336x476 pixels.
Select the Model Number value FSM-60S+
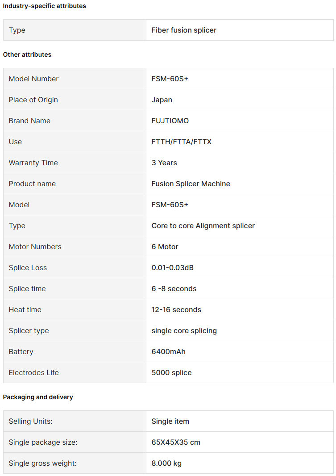click(170, 79)
